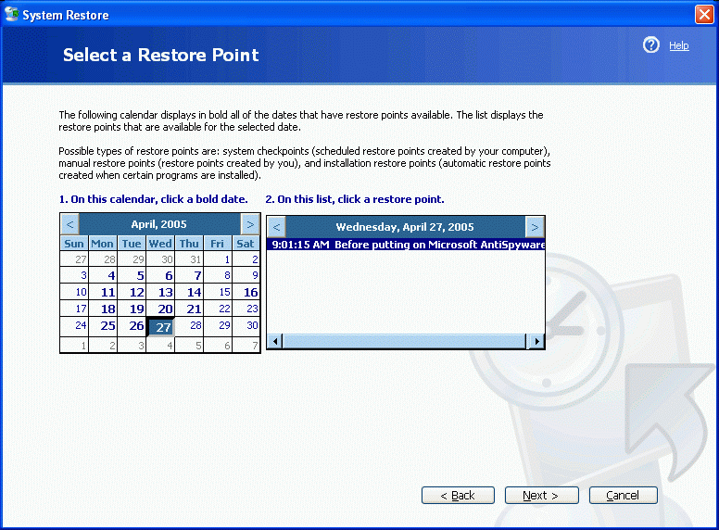Select bold date April 21
Screen dimensions: 719x530
[x=189, y=309]
